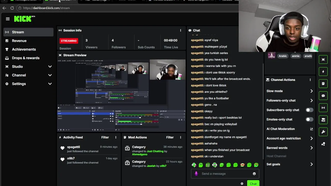Click the wrench tools icon in right toolbar
The image size is (331, 186).
pos(323,132)
